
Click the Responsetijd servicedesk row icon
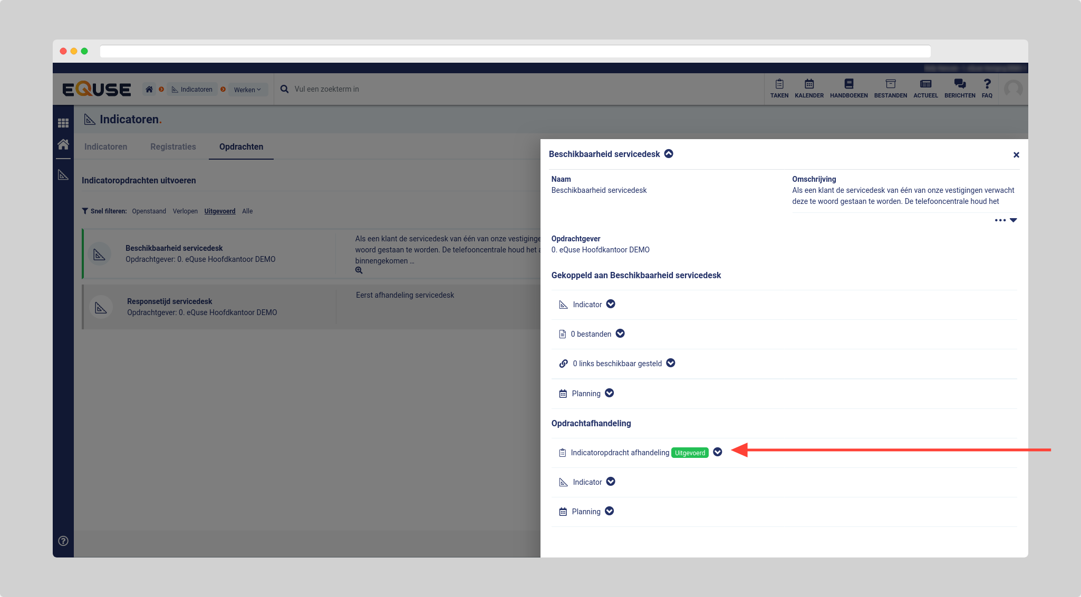pos(101,308)
